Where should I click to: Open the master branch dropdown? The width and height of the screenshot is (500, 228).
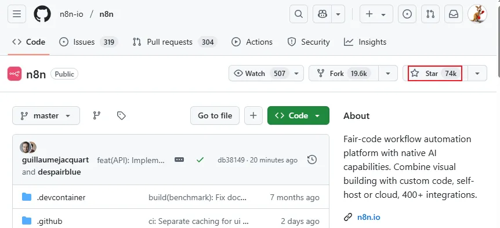tap(46, 115)
